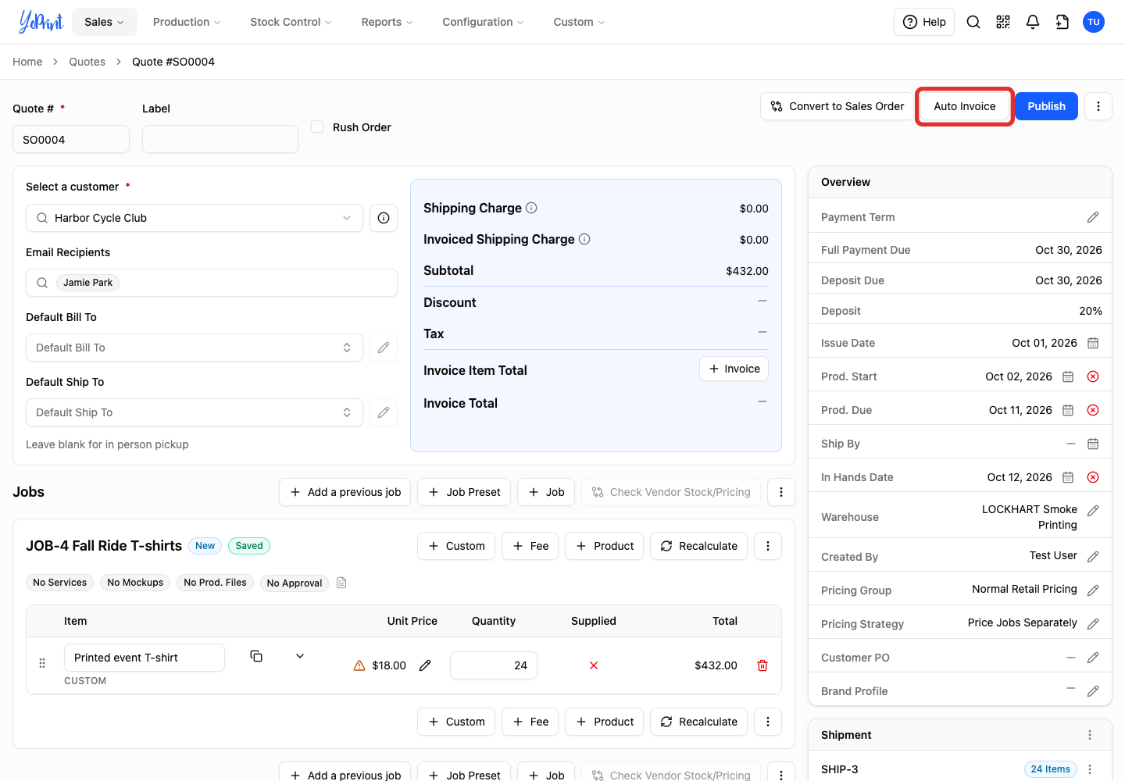Screen dimensions: 1125x781
Task: Open the Reports menu
Action: [387, 22]
